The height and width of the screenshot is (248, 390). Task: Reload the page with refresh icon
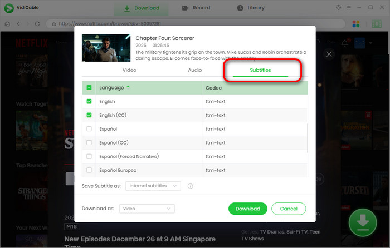(x=37, y=24)
